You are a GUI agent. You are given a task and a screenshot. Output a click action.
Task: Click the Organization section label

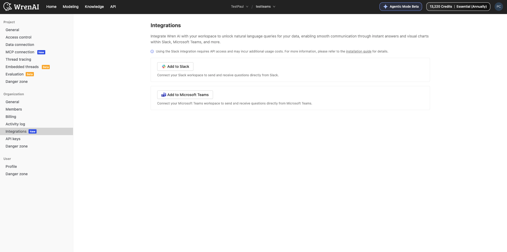[x=14, y=94]
